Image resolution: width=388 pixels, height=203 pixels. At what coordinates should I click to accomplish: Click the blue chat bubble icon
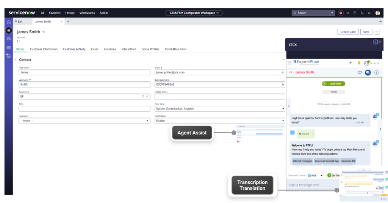pyautogui.click(x=368, y=72)
